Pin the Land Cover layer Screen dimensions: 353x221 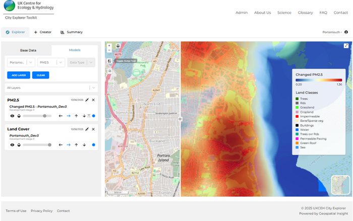coord(87,129)
